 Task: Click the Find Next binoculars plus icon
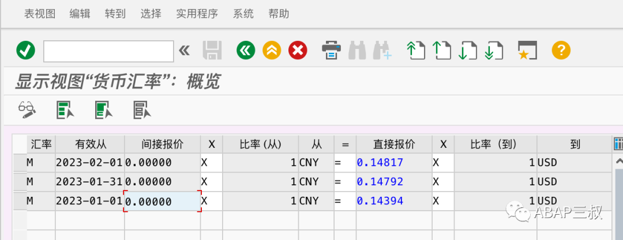[x=382, y=51]
